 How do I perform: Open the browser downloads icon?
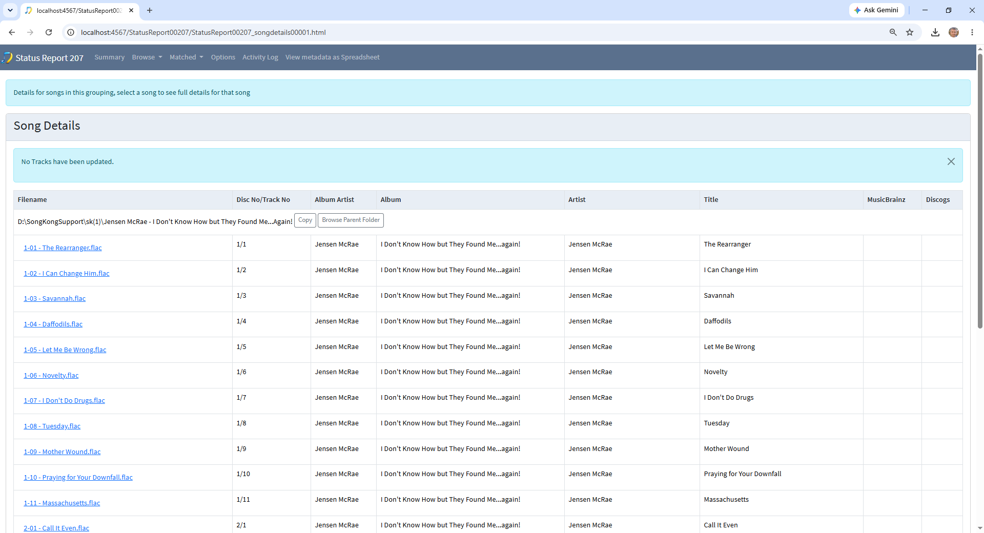(935, 32)
